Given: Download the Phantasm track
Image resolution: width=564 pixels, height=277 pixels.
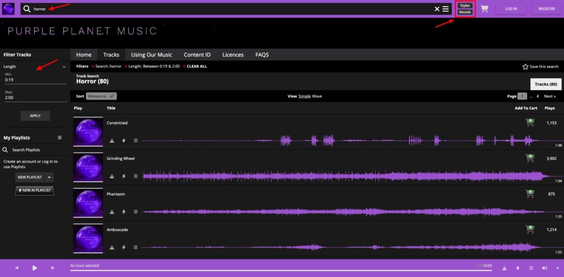Looking at the screenshot, I should (112, 212).
